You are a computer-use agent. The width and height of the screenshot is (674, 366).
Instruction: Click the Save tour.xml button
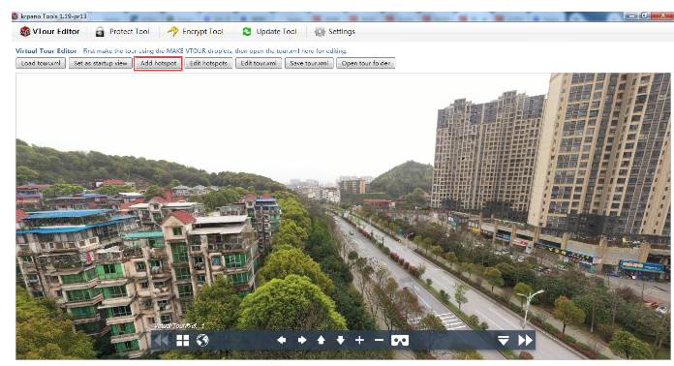[309, 63]
